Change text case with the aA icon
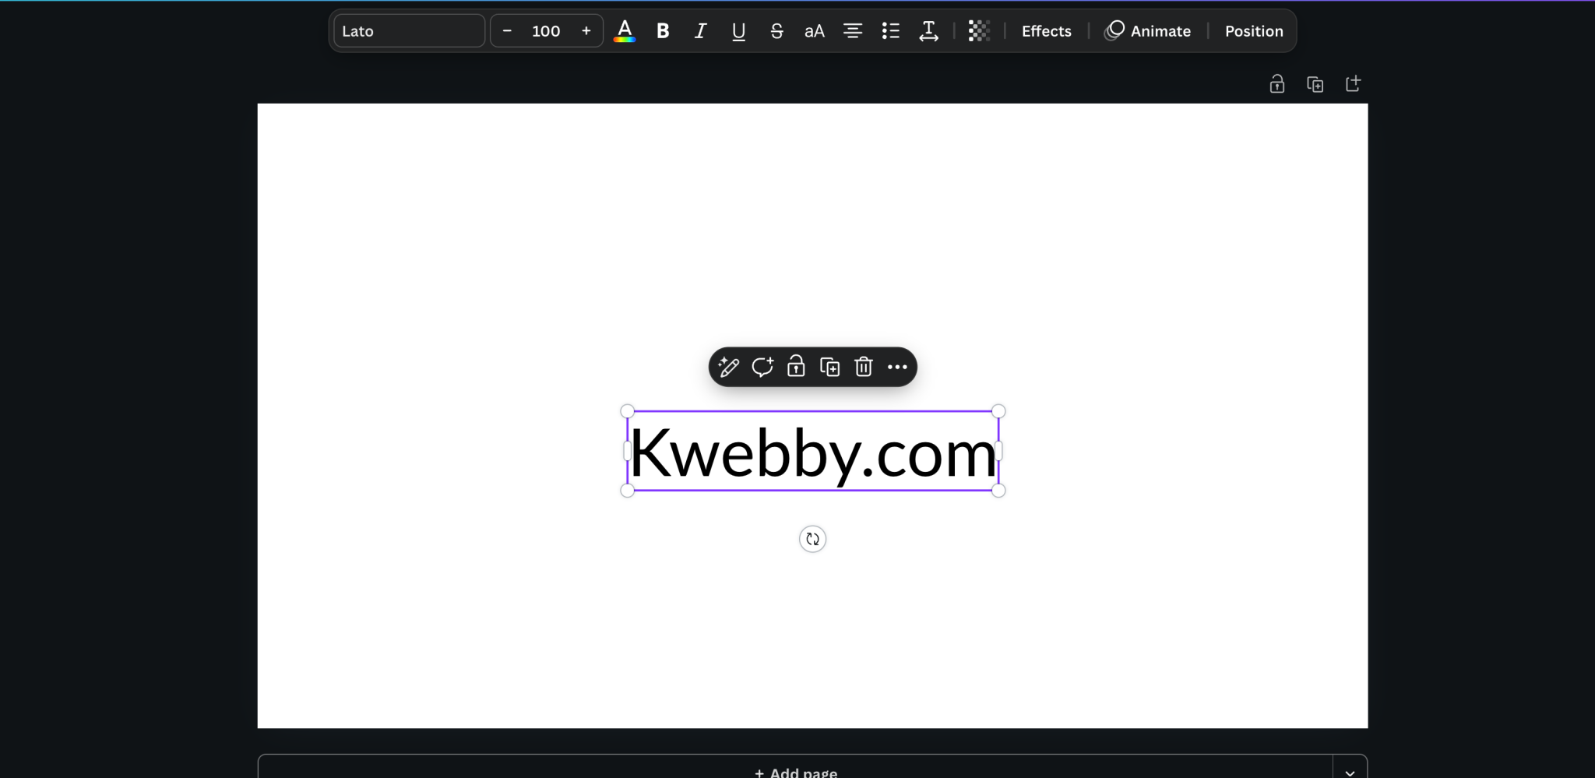This screenshot has width=1595, height=778. [x=813, y=31]
